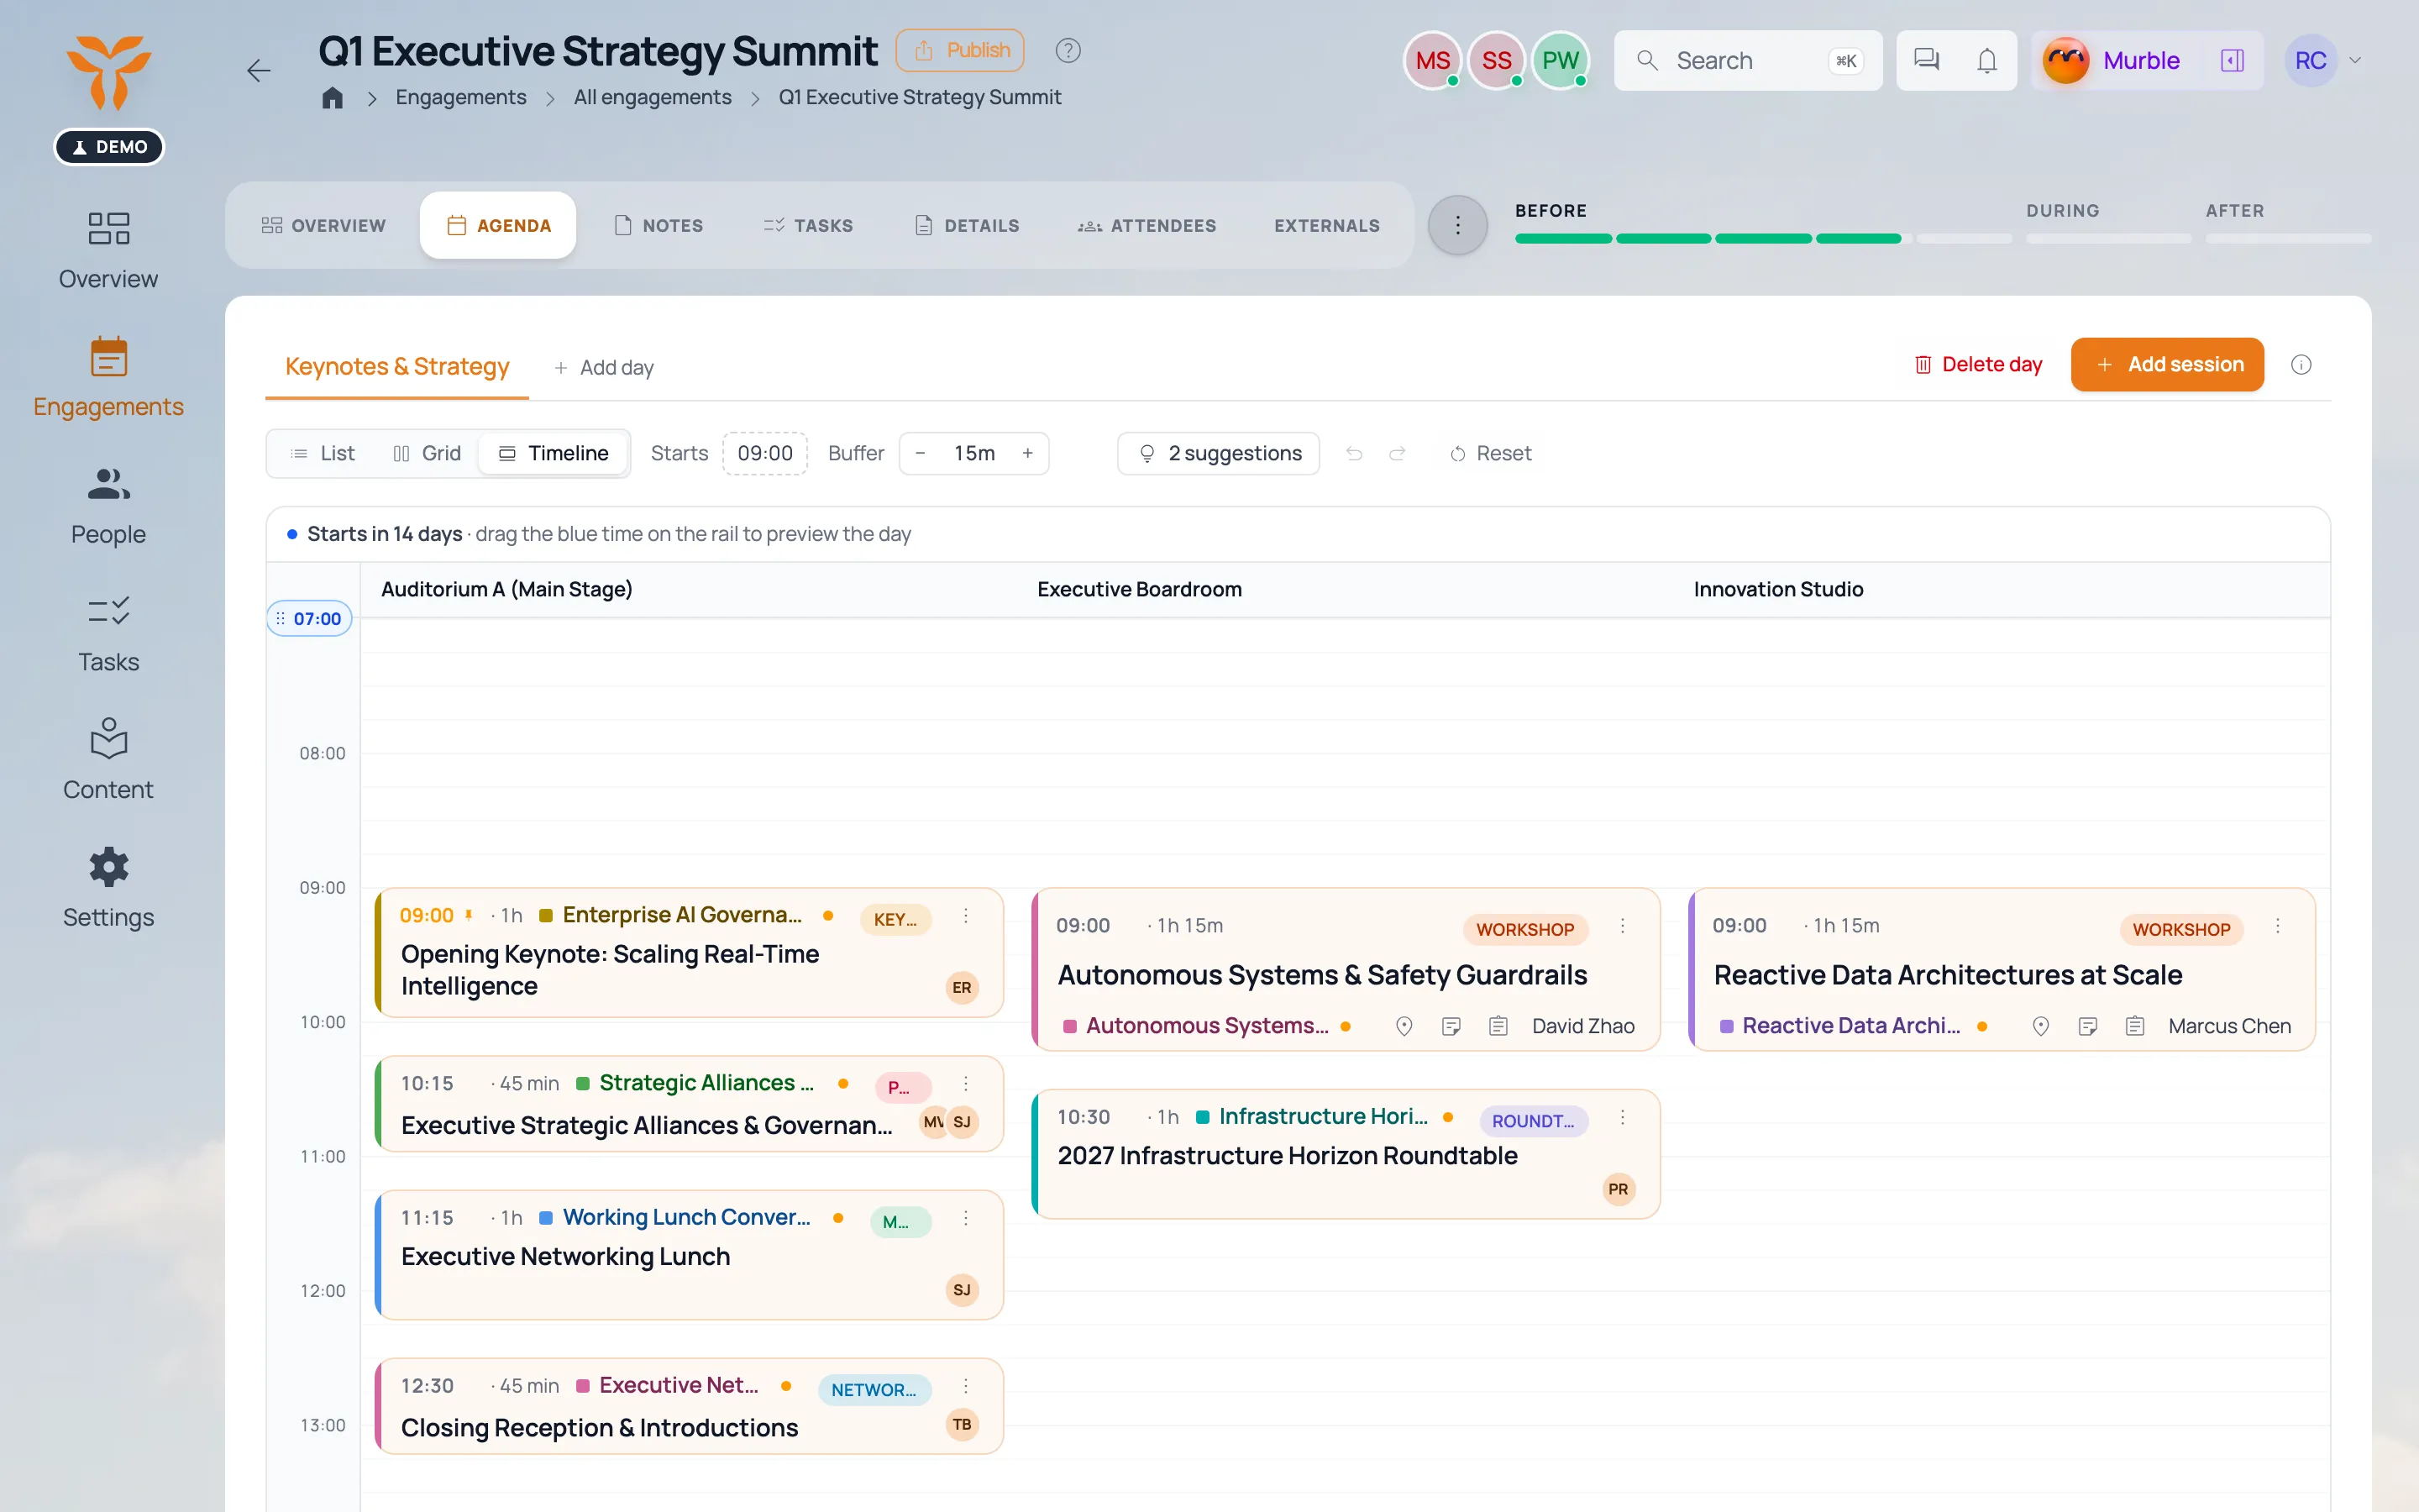Open options menu for 2027 Infrastructure Horizon Roundtable
This screenshot has height=1512, width=2419.
pyautogui.click(x=1623, y=1117)
